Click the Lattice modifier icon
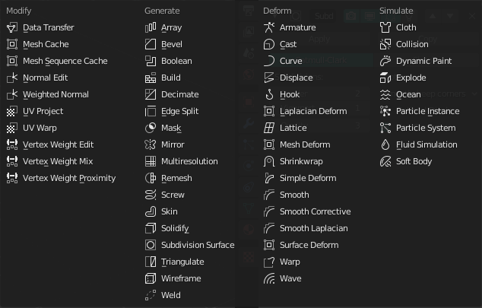 [x=269, y=128]
